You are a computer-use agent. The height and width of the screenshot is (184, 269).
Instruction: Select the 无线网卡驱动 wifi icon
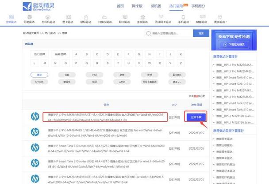[x=161, y=17]
